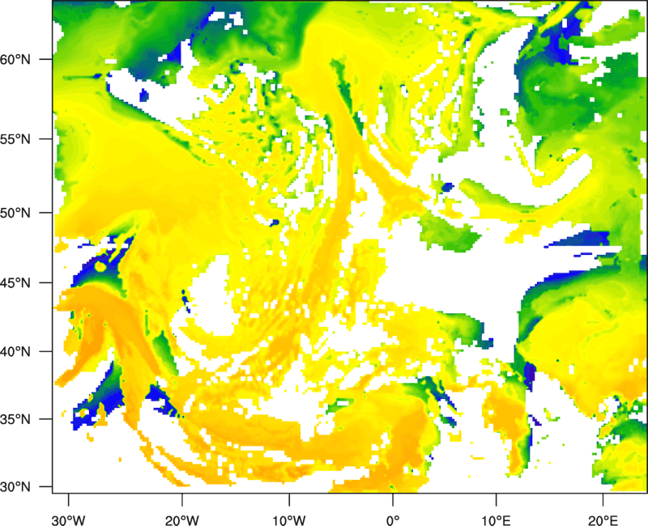Click the 20°W longitude label
This screenshot has width=648, height=526.
(x=182, y=520)
